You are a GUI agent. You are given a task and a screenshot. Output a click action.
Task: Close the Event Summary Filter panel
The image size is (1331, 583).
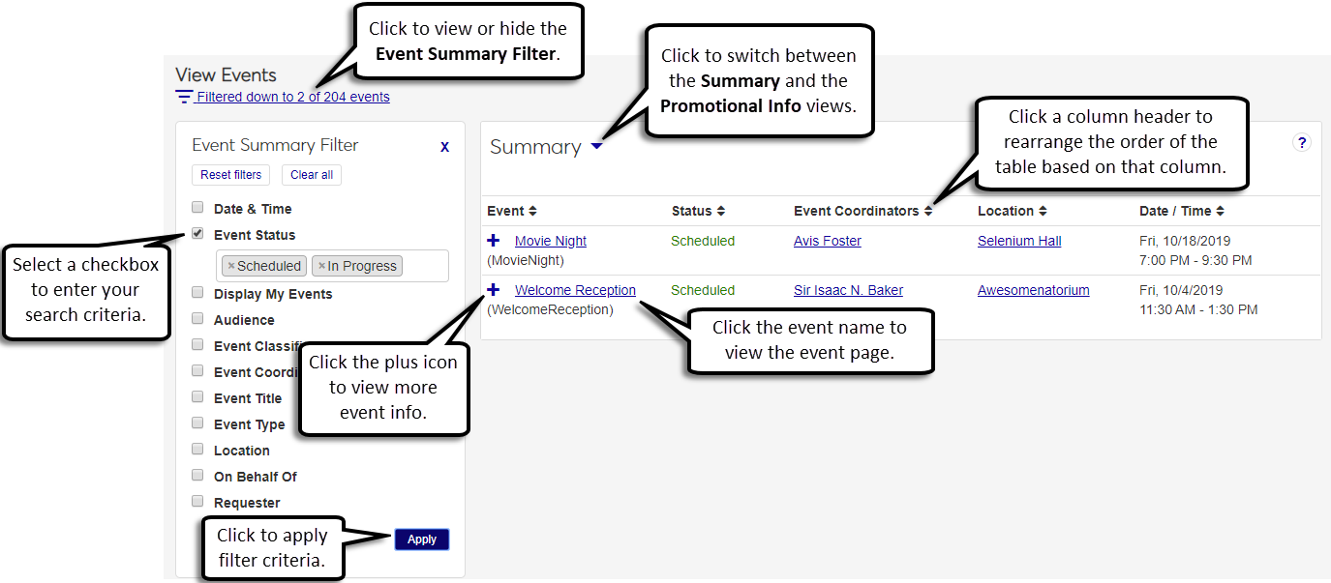pos(444,147)
